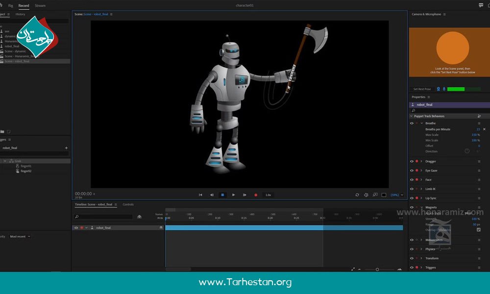
Task: Expand the Face behavior section
Action: [x=421, y=180]
